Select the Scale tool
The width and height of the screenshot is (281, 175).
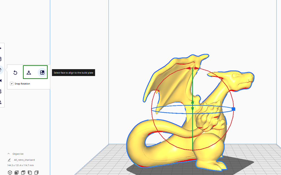coord(1,59)
